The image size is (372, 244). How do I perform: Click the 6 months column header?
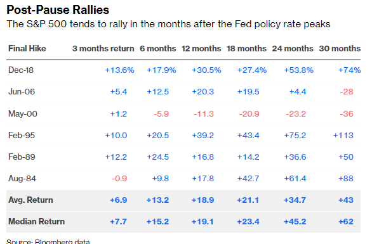[x=158, y=49]
